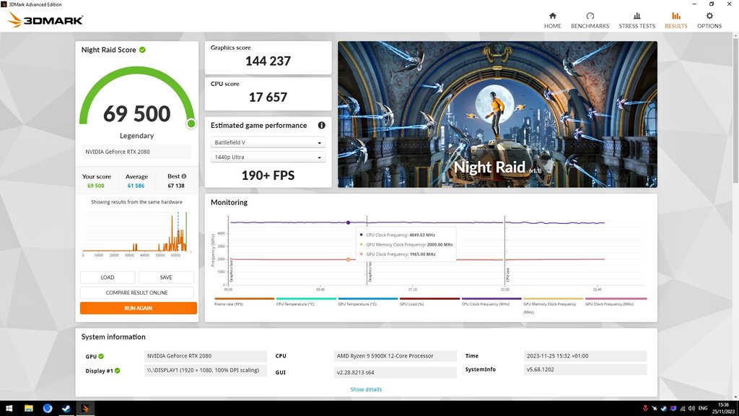The image size is (739, 416).
Task: Switch to the STRESS TESTS tab
Action: point(637,20)
